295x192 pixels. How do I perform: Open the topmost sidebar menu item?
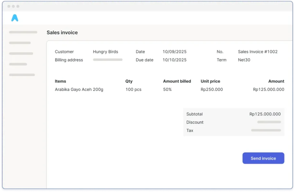pyautogui.click(x=23, y=32)
